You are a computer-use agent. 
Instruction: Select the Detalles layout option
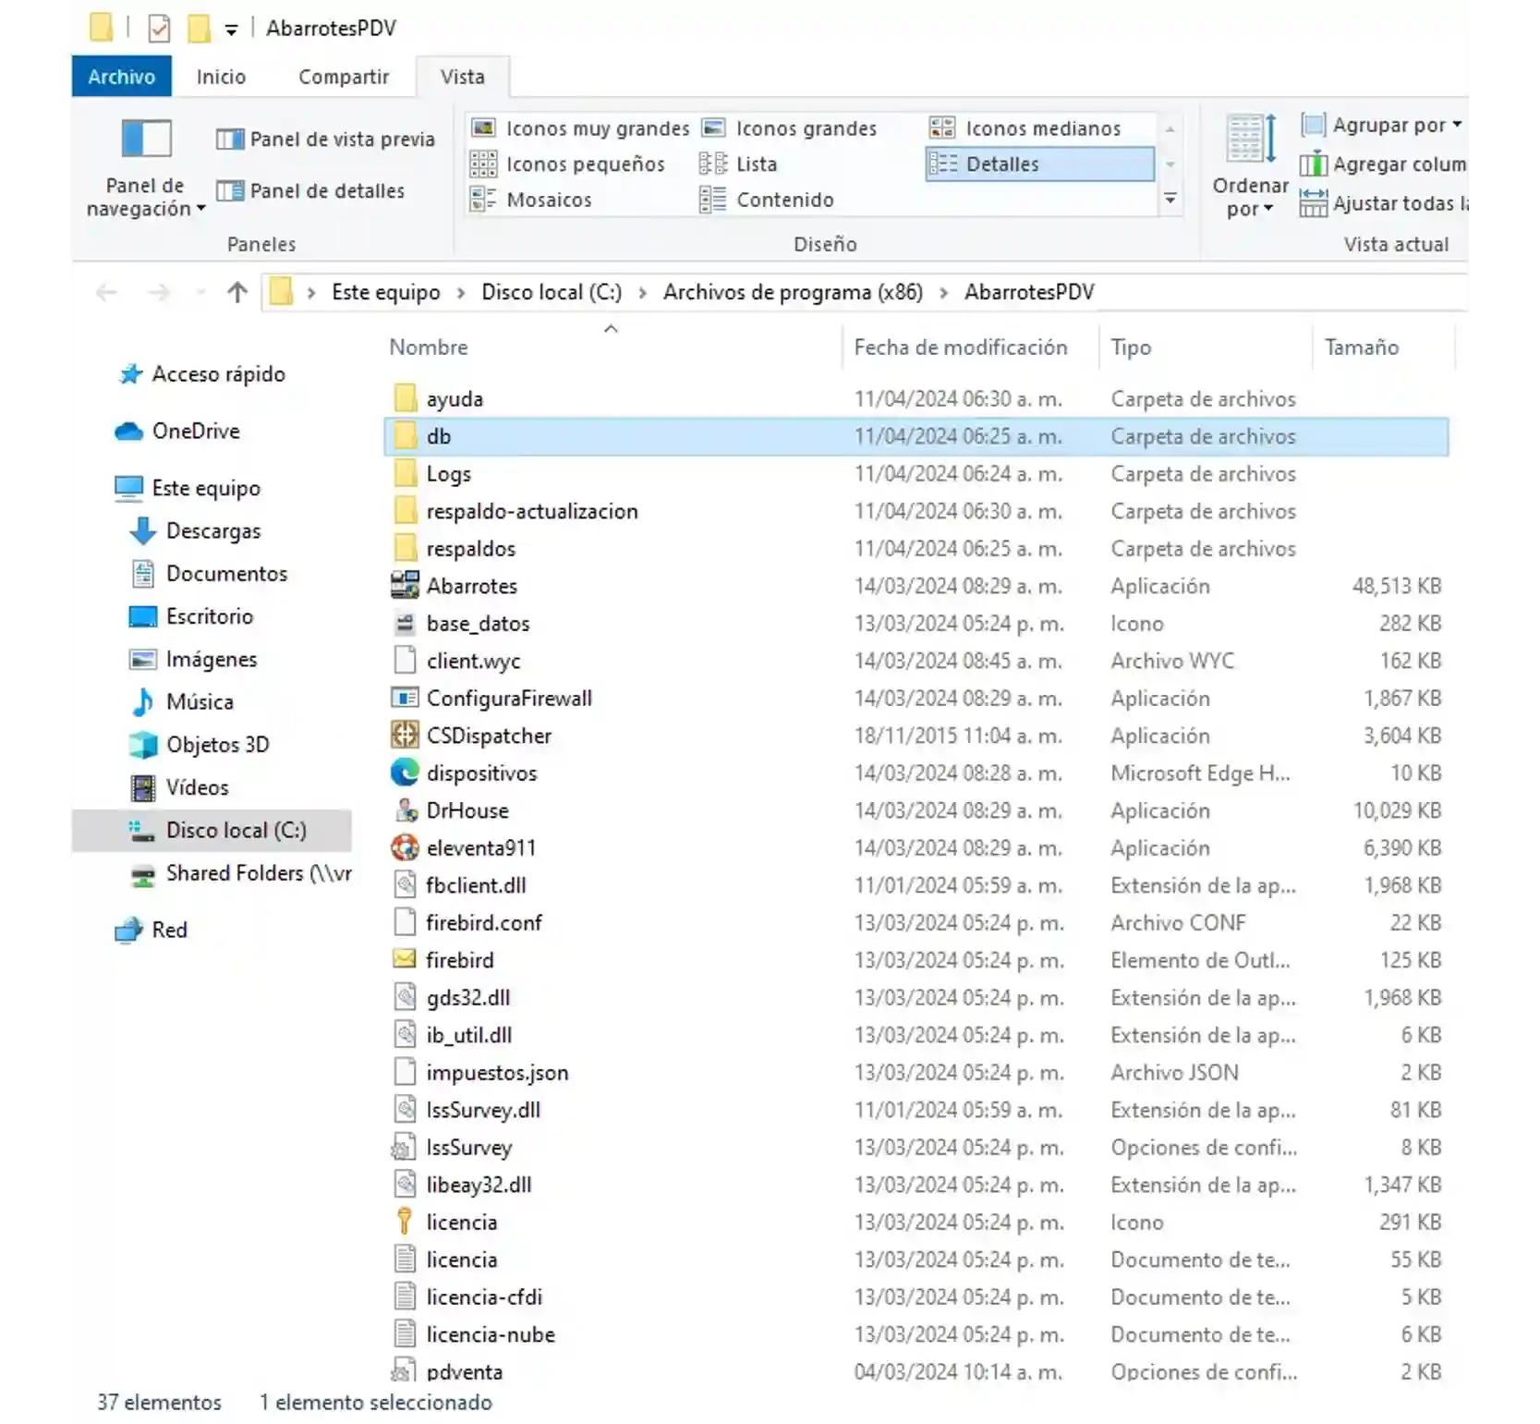click(1039, 164)
